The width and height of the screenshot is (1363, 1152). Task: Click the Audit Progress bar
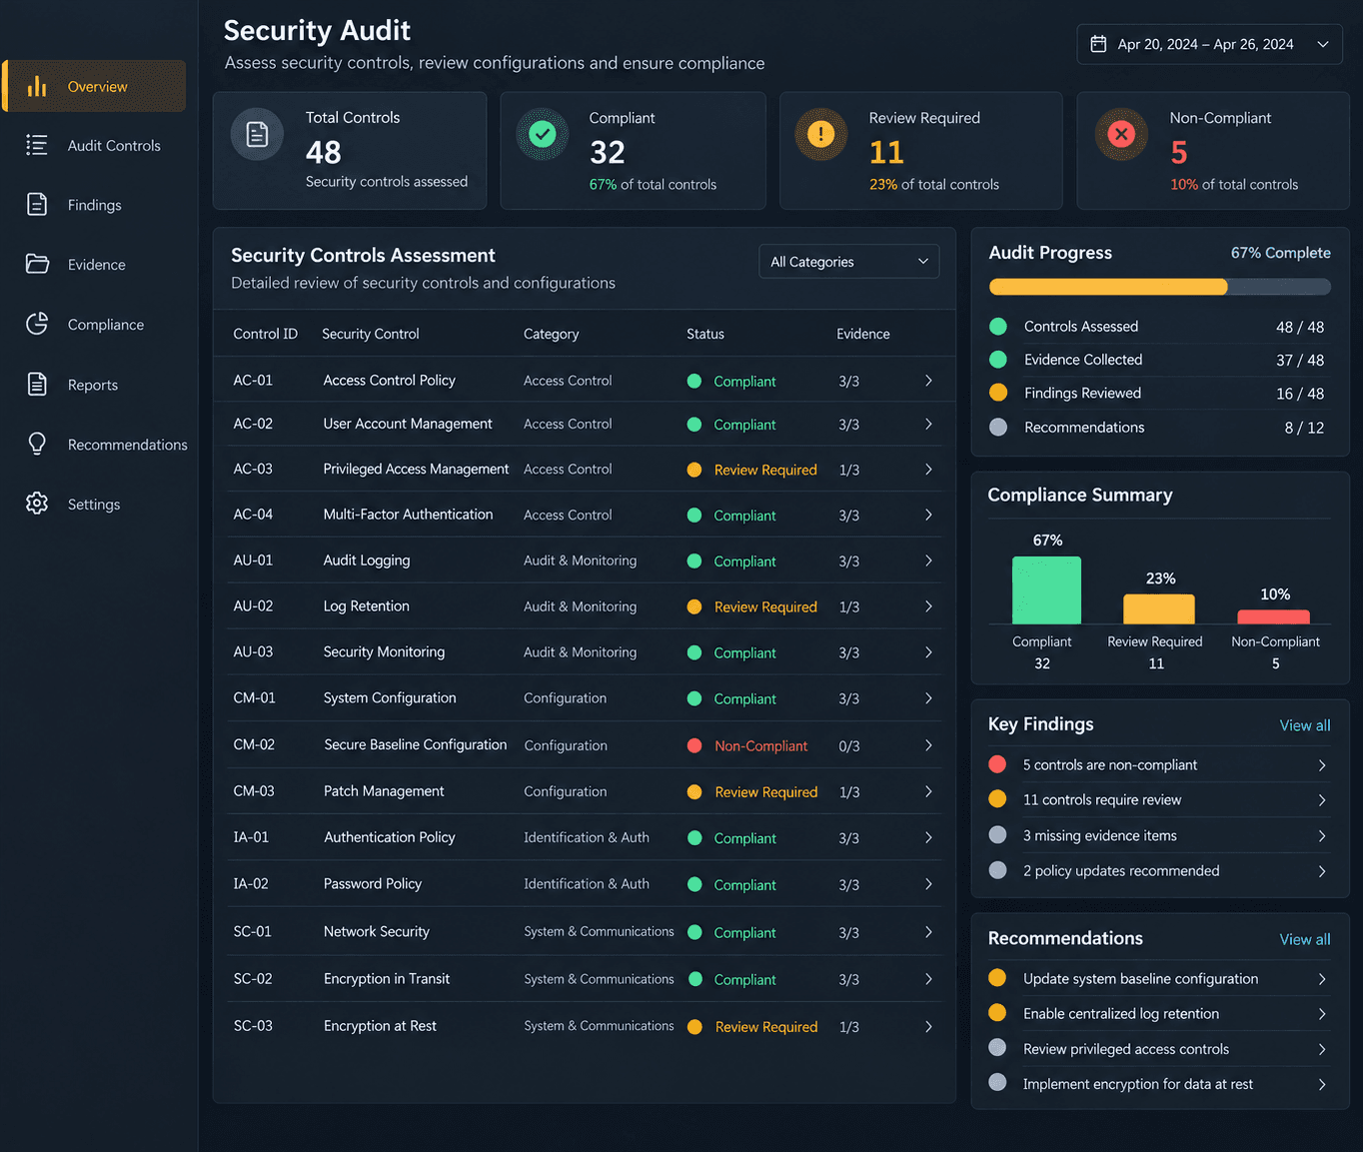1160,287
